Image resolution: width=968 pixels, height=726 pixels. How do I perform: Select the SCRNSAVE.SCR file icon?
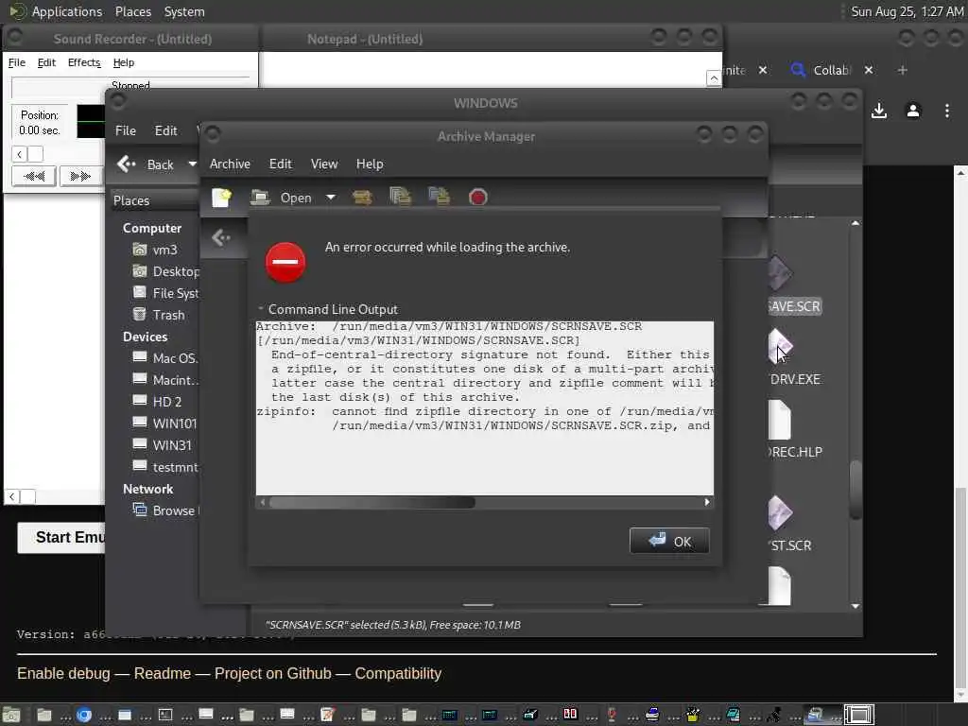(x=781, y=273)
